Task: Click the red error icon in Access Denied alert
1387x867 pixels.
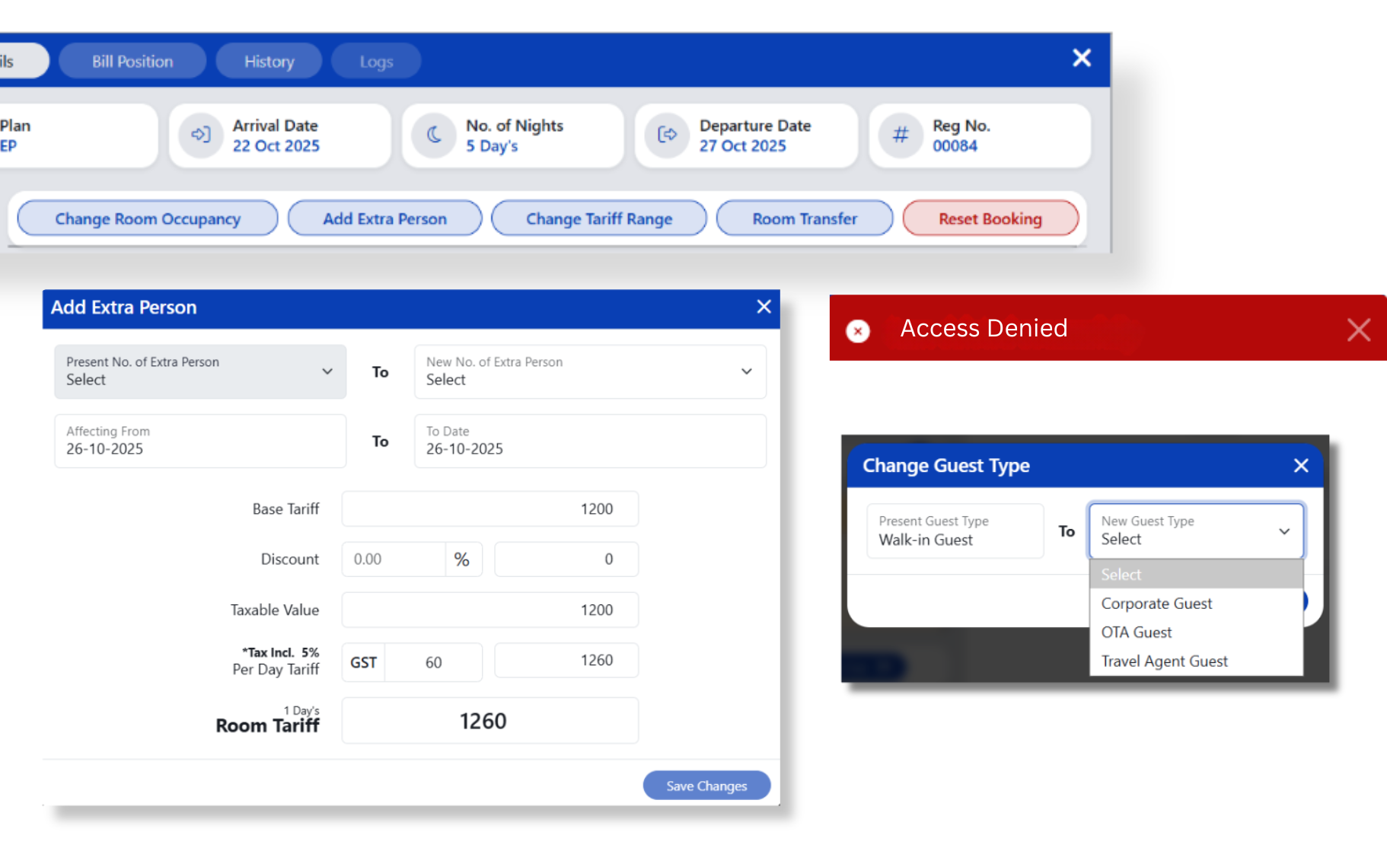Action: coord(858,331)
